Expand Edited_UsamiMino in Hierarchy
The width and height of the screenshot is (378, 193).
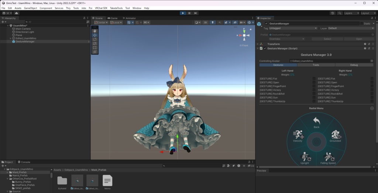pos(11,38)
